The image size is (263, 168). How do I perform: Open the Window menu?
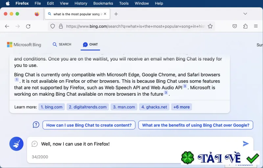142,3
